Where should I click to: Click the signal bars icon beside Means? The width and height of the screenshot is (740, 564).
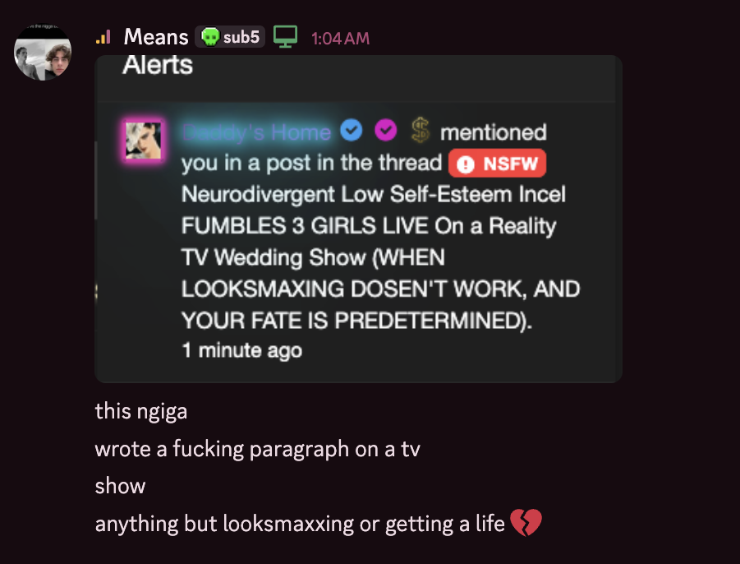click(103, 37)
